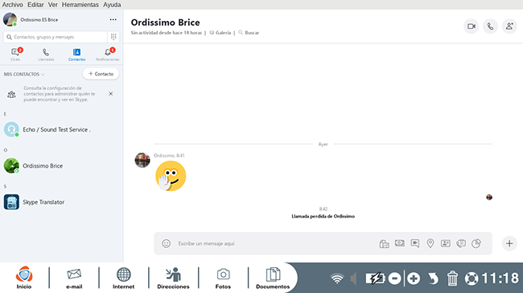Open the three-dot more options menu
The width and height of the screenshot is (523, 293).
[113, 19]
